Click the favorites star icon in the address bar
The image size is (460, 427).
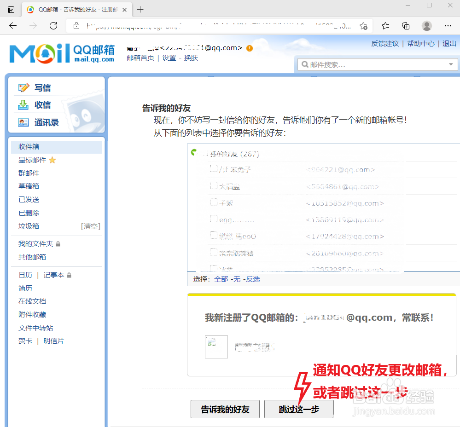(364, 26)
